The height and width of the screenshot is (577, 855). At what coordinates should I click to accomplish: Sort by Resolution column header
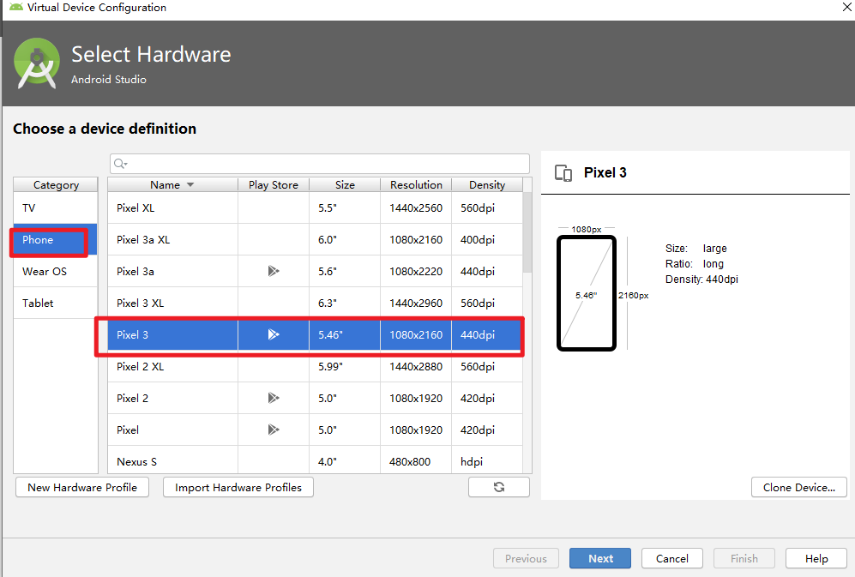tap(416, 185)
